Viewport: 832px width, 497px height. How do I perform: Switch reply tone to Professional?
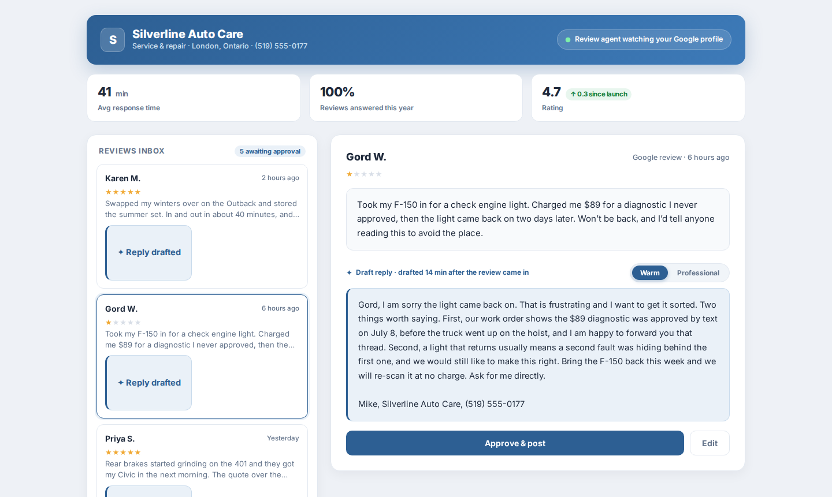698,273
